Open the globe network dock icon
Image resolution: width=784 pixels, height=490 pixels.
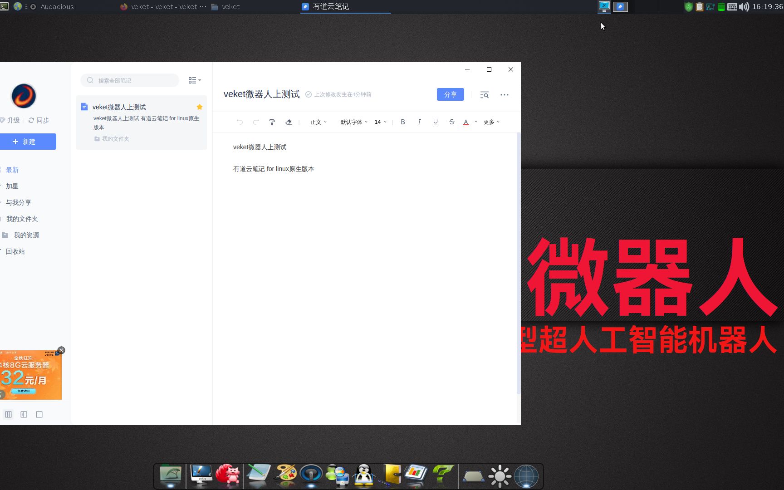pyautogui.click(x=526, y=476)
